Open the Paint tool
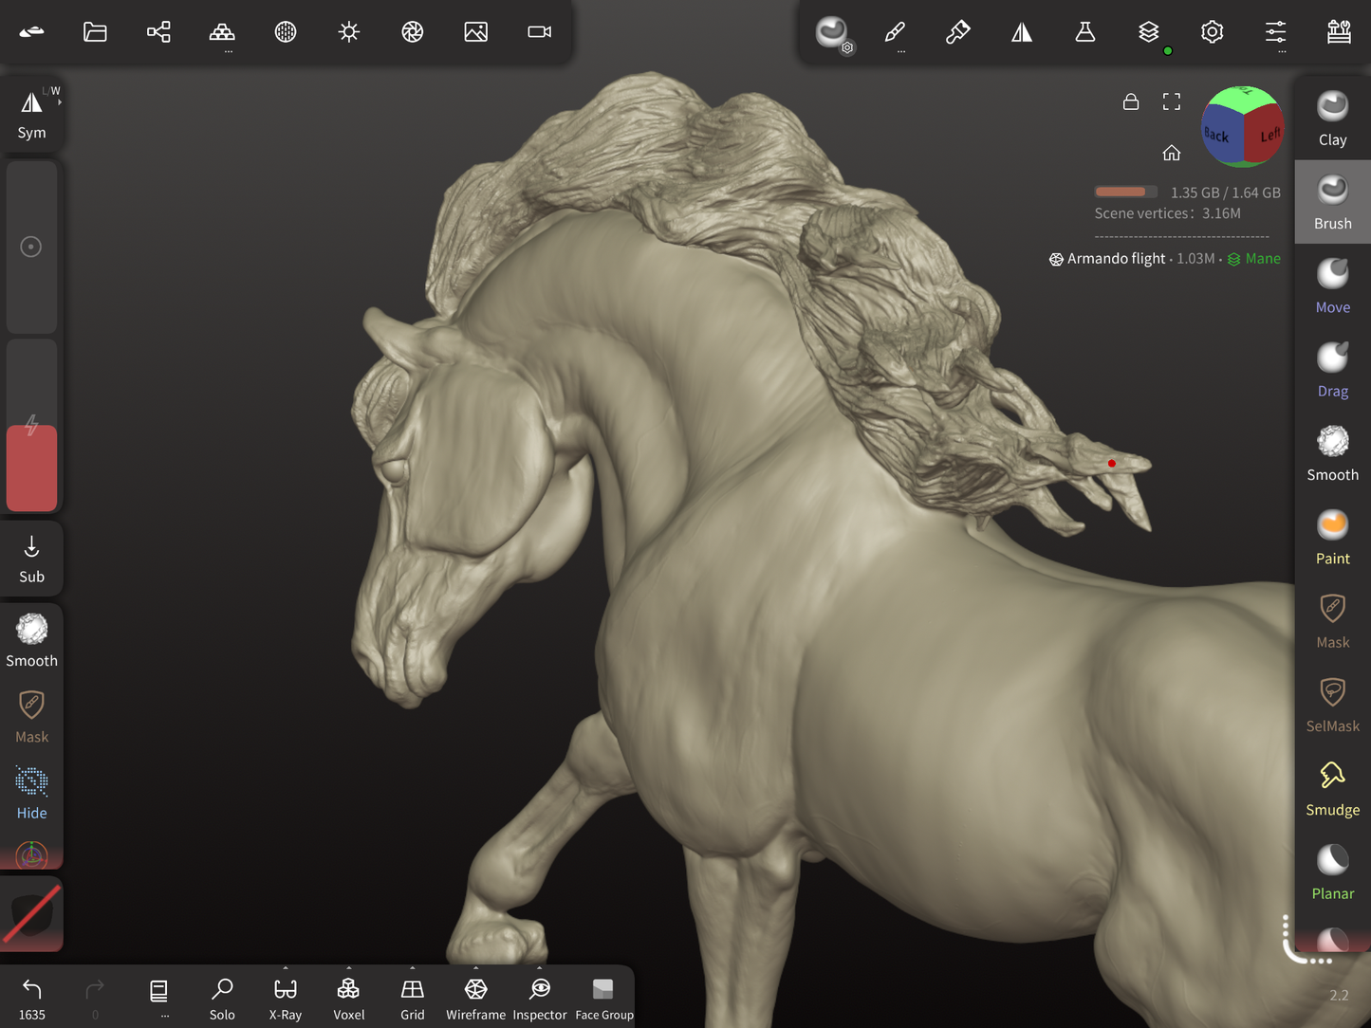The width and height of the screenshot is (1371, 1028). [1332, 537]
